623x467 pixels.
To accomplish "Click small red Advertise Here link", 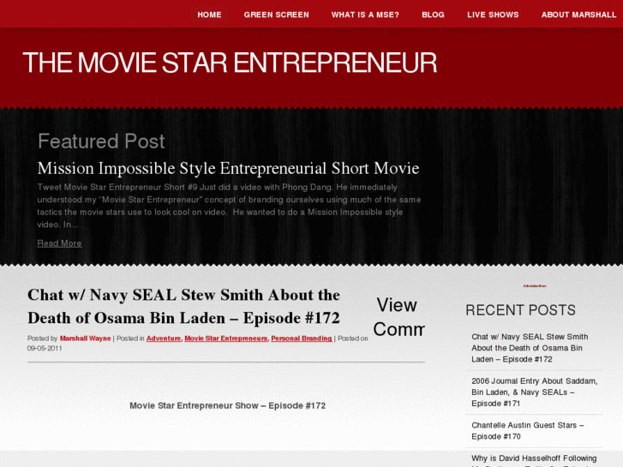I will coord(535,285).
